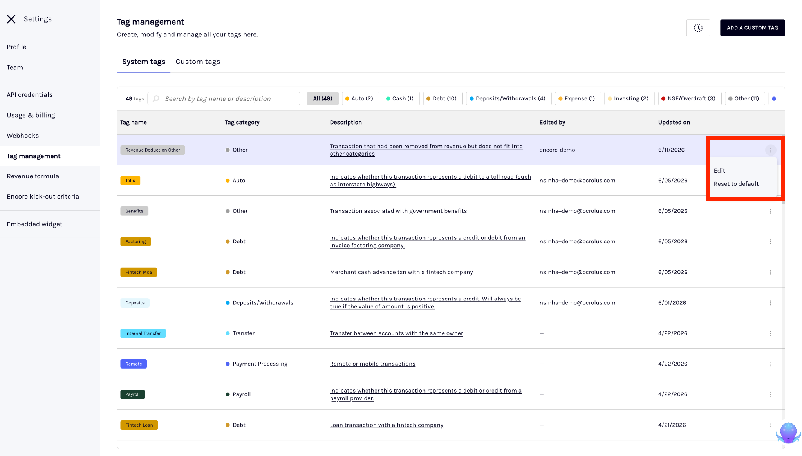The height and width of the screenshot is (456, 802).
Task: Open the kebab menu for the Deposits row
Action: coord(771,303)
